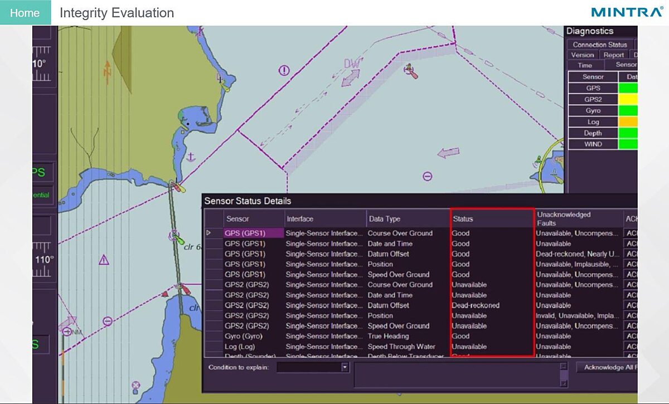The width and height of the screenshot is (669, 404).
Task: Click the minus circle symbol near NM label
Action: 108,321
